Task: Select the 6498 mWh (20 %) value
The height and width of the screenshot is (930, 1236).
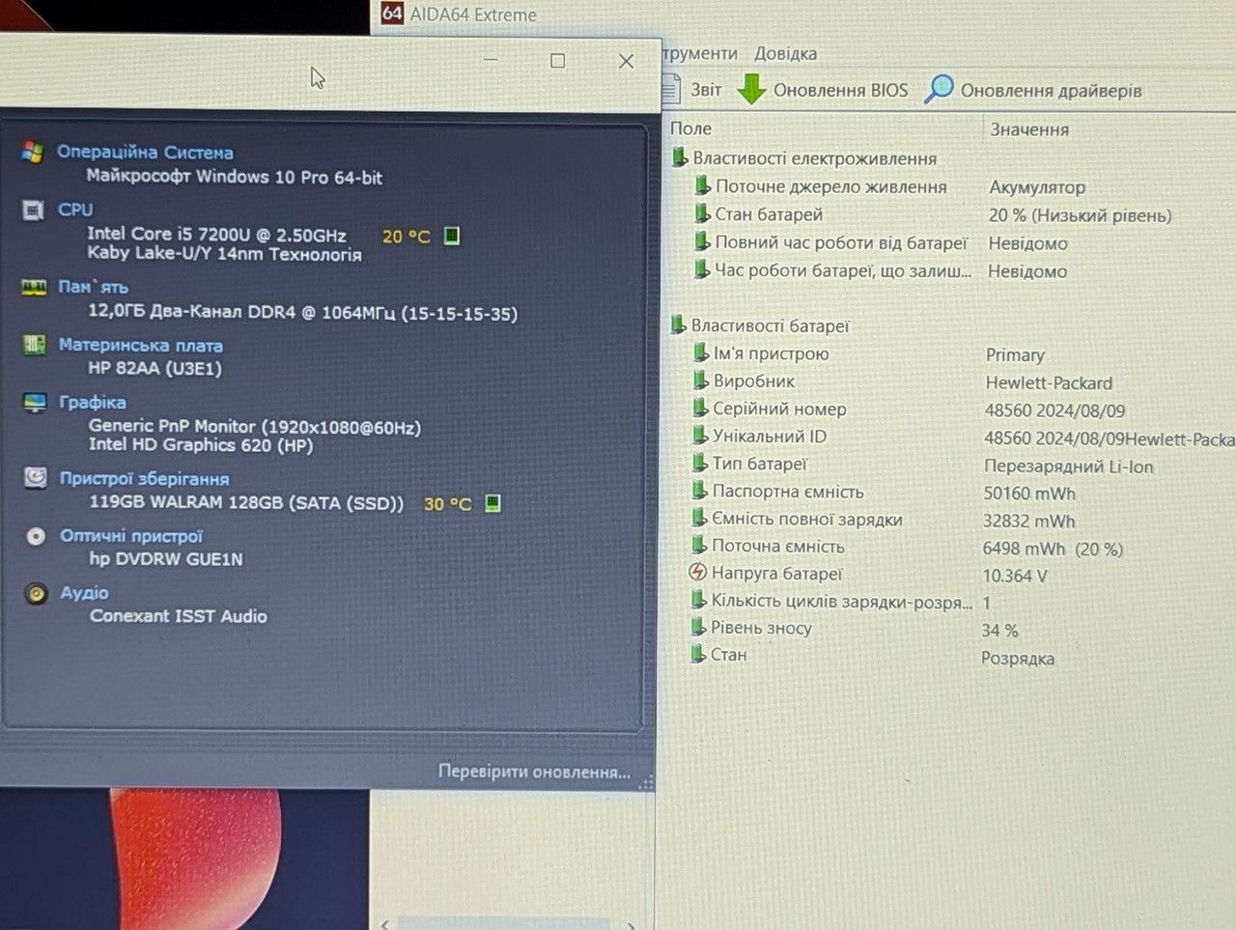Action: tap(1053, 549)
